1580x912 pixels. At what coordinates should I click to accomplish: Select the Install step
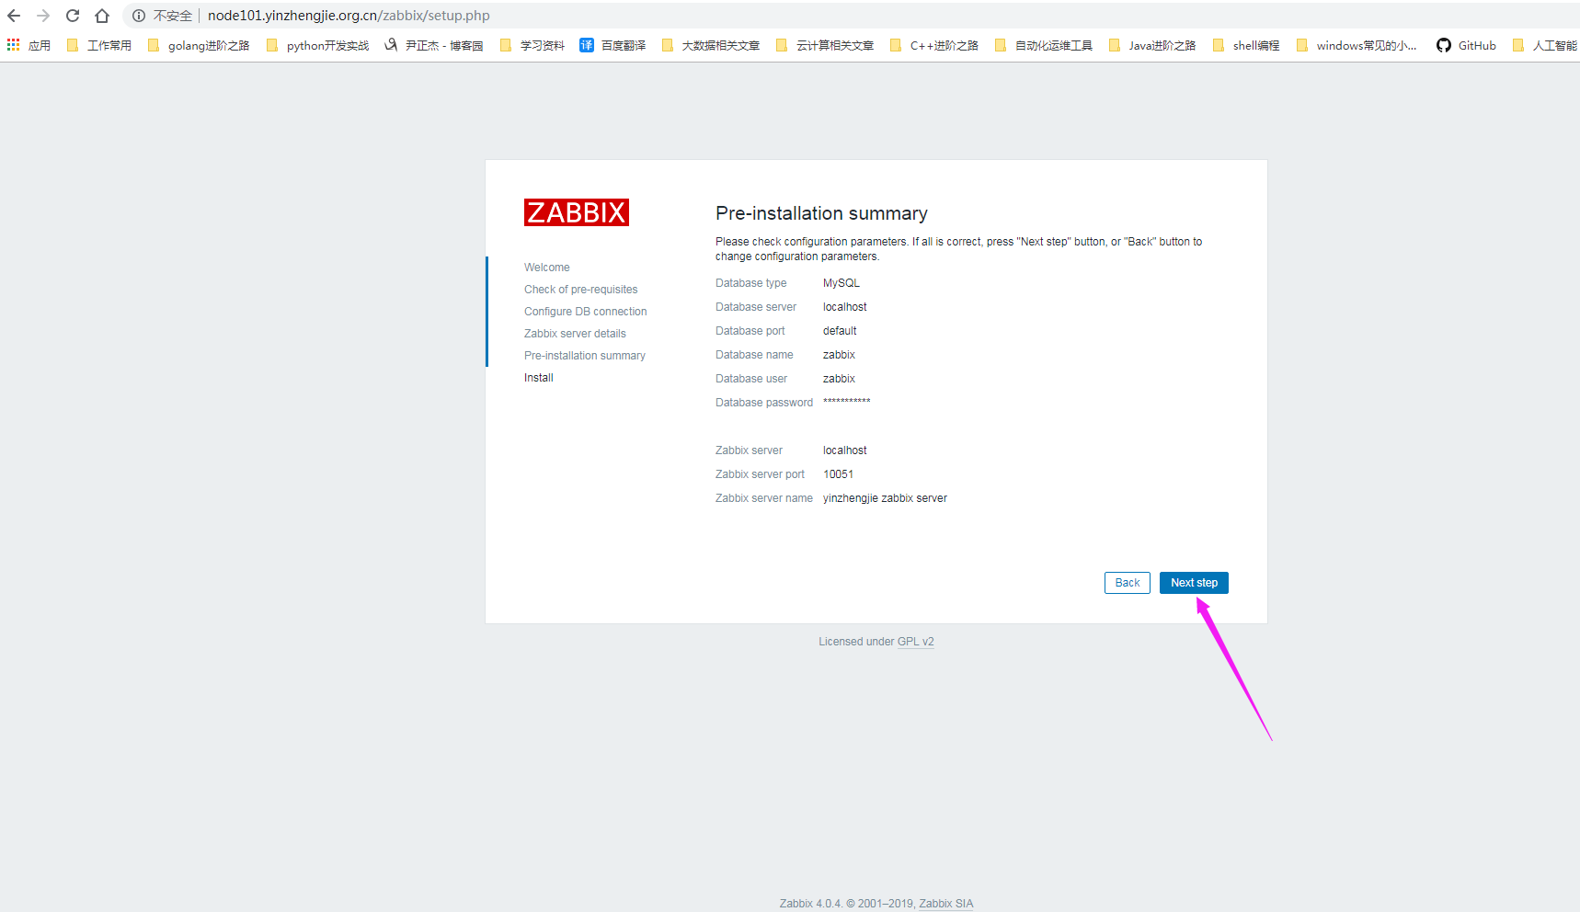[x=539, y=378]
